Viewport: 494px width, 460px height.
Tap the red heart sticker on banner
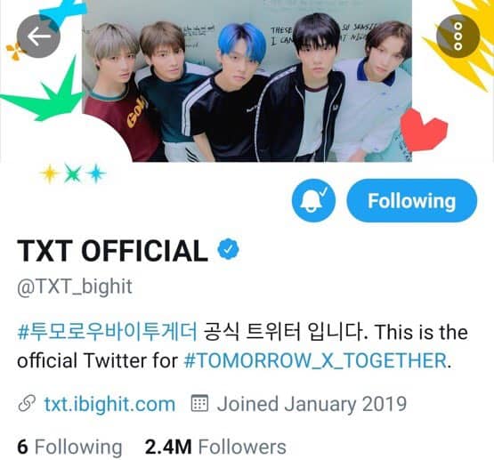(423, 129)
